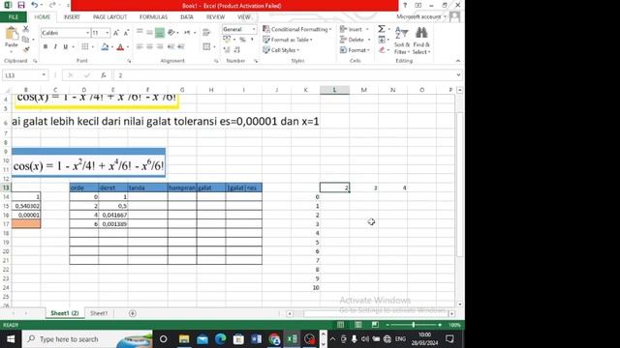
Task: Switch to Page Layout view icon
Action: click(357, 325)
